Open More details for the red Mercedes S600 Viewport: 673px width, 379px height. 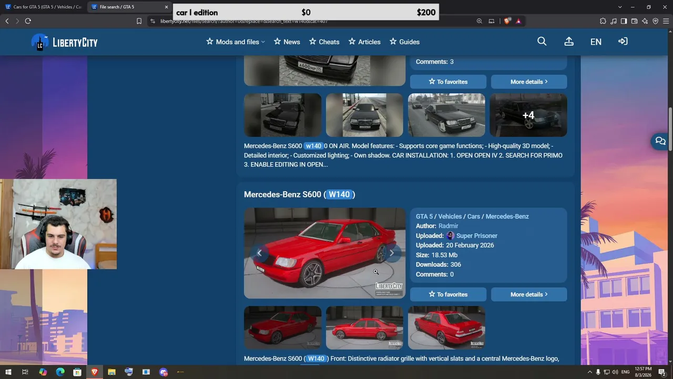(x=529, y=294)
